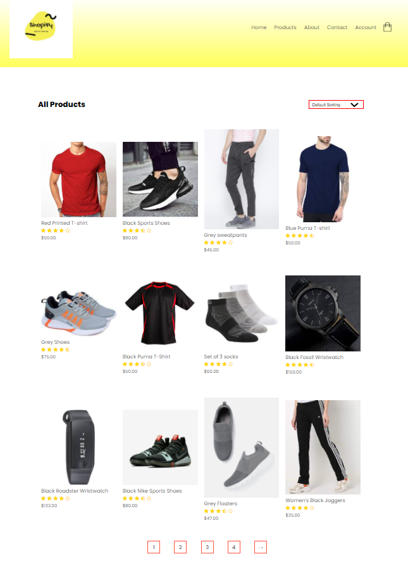408x561 pixels.
Task: Open the Set of 3 socks image
Action: [x=242, y=313]
